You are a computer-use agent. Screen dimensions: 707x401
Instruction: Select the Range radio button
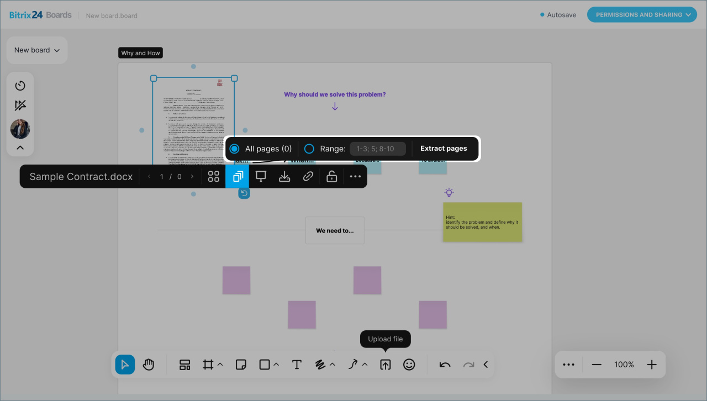coord(309,149)
